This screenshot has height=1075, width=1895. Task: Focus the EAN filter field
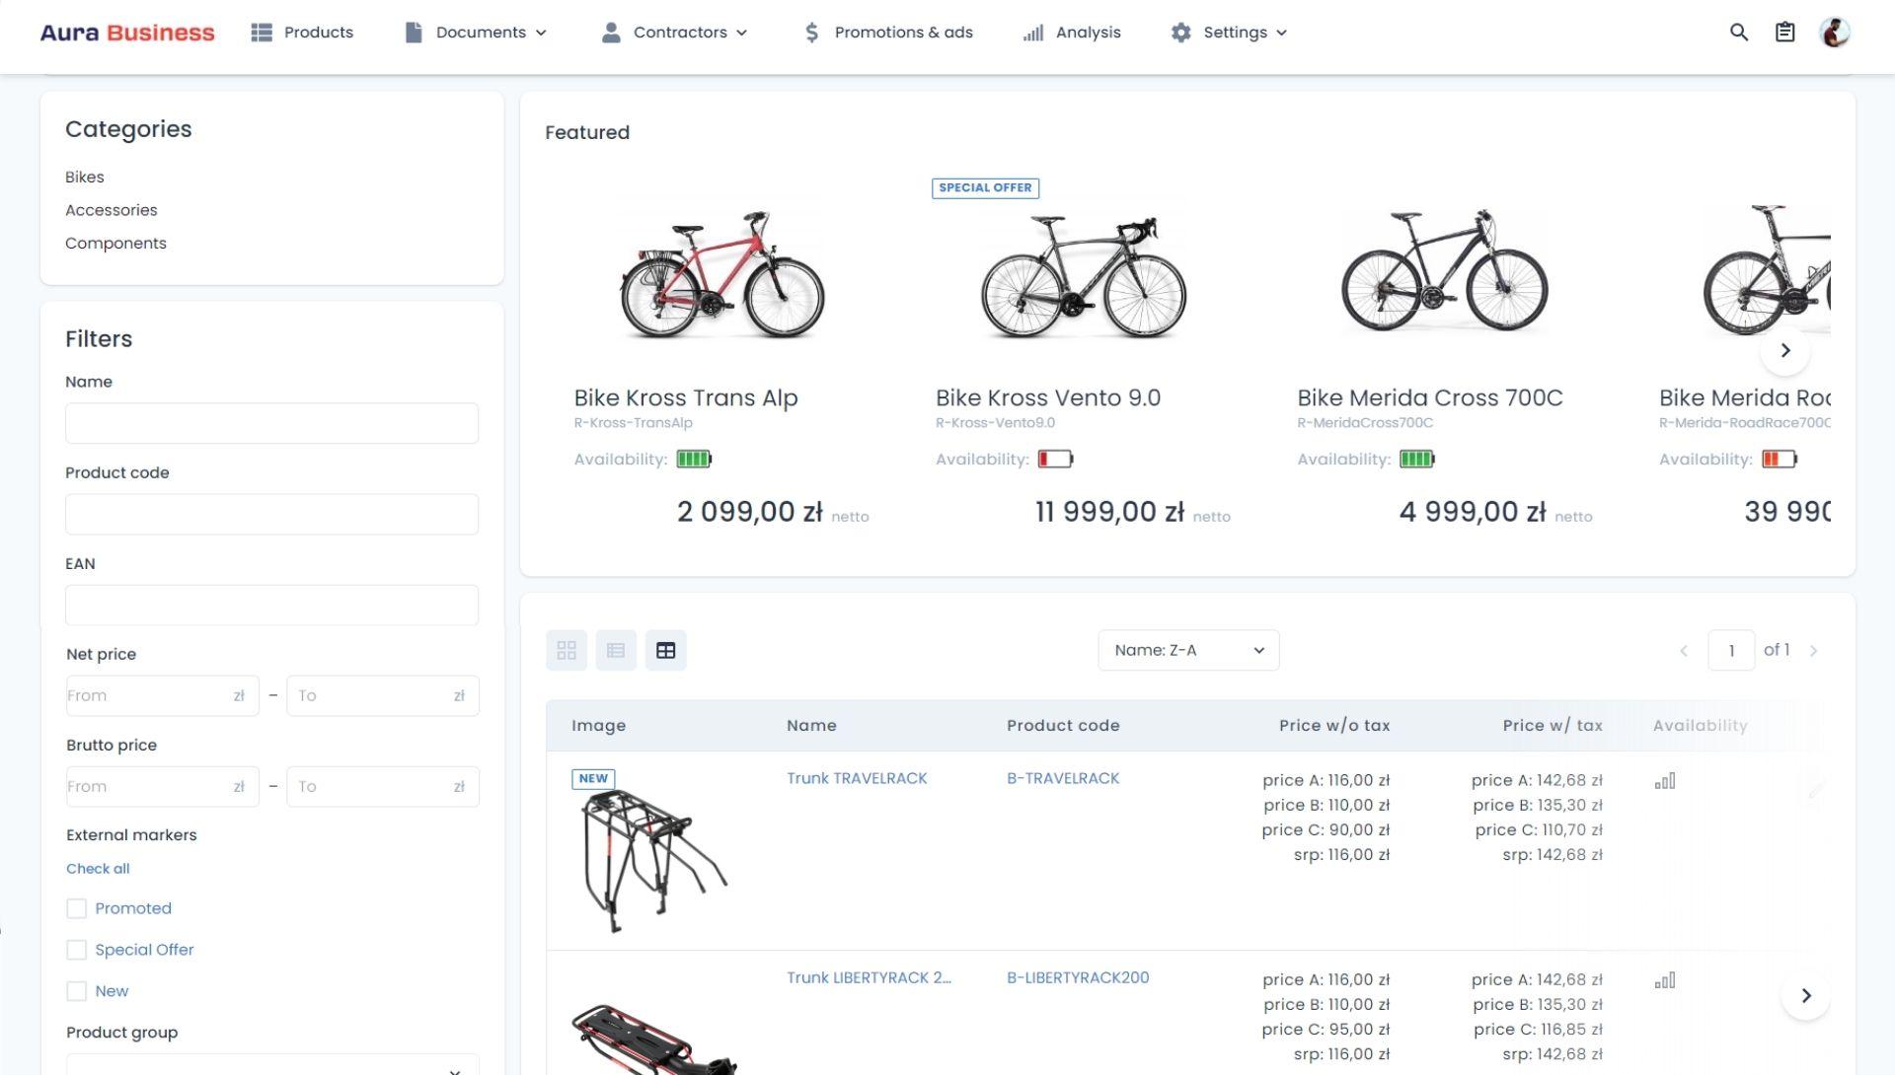(271, 605)
